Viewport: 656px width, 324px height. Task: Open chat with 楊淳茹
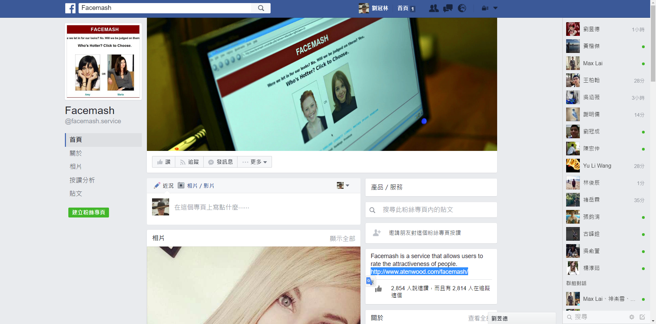point(606,268)
